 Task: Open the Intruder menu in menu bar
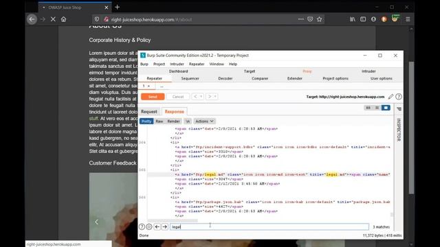(x=177, y=64)
